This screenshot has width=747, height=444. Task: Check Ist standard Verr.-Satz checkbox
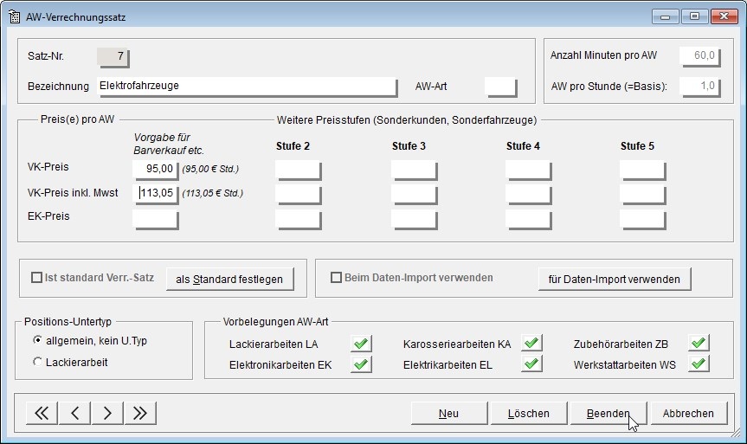36,277
